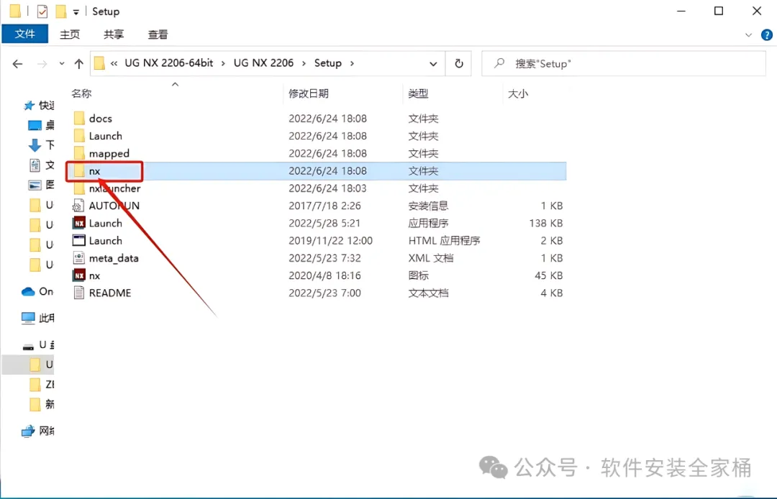Open Downloads in the navigation pane
The width and height of the screenshot is (777, 499).
[x=41, y=145]
